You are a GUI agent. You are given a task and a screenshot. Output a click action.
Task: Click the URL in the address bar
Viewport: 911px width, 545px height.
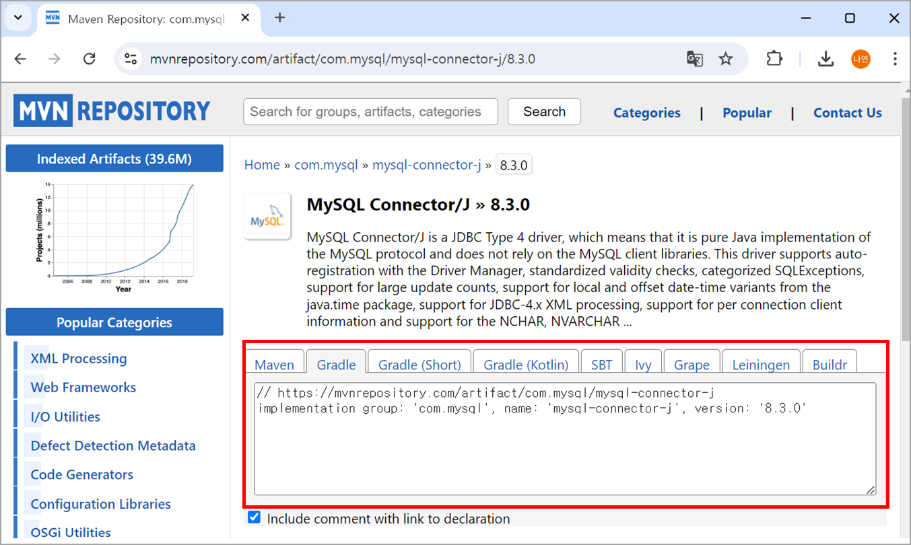[342, 59]
